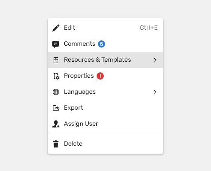Click the red exclamation alert badge
211x171 pixels.
tap(100, 76)
